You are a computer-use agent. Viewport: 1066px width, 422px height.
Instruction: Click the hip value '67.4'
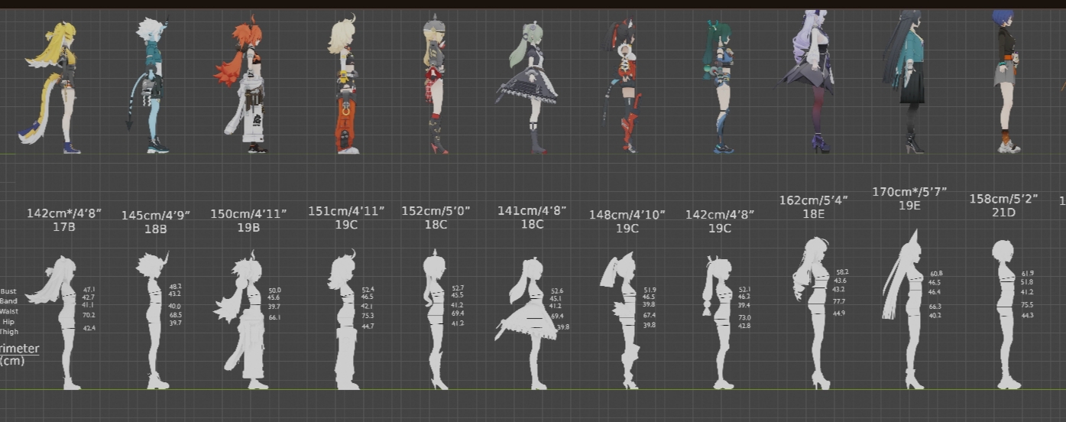pyautogui.click(x=650, y=315)
